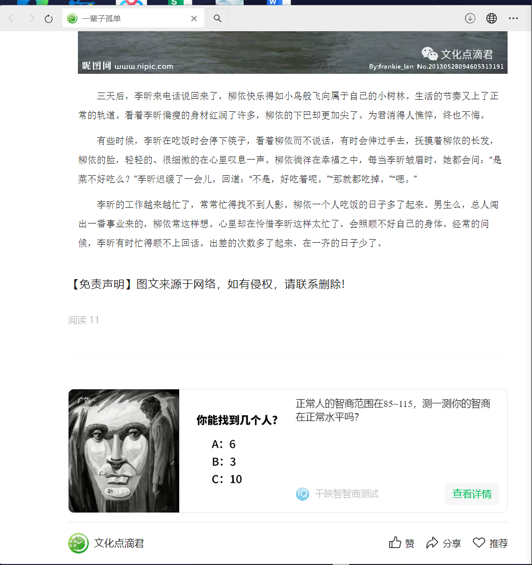
Task: Click the 查看详情 ad button
Action: pos(472,494)
